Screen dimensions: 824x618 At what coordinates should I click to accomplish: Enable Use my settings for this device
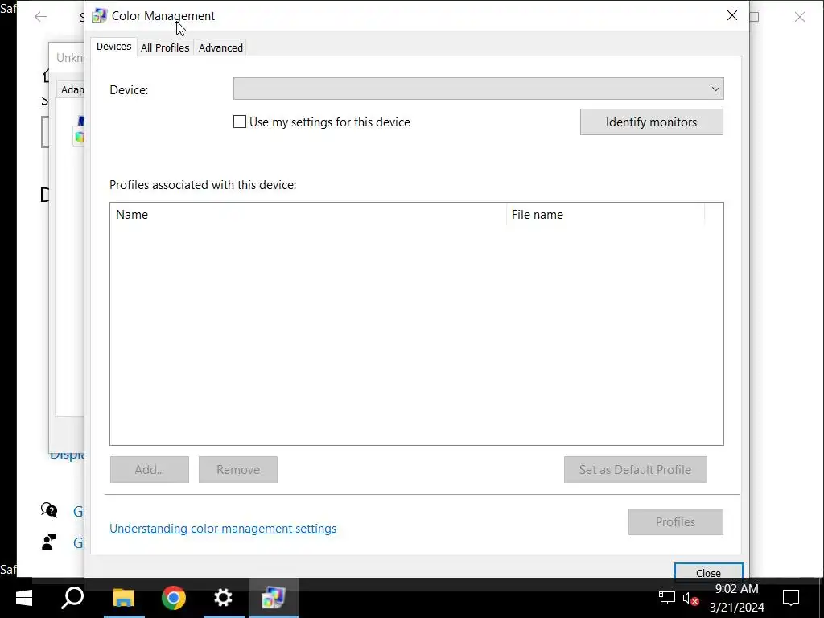coord(240,122)
